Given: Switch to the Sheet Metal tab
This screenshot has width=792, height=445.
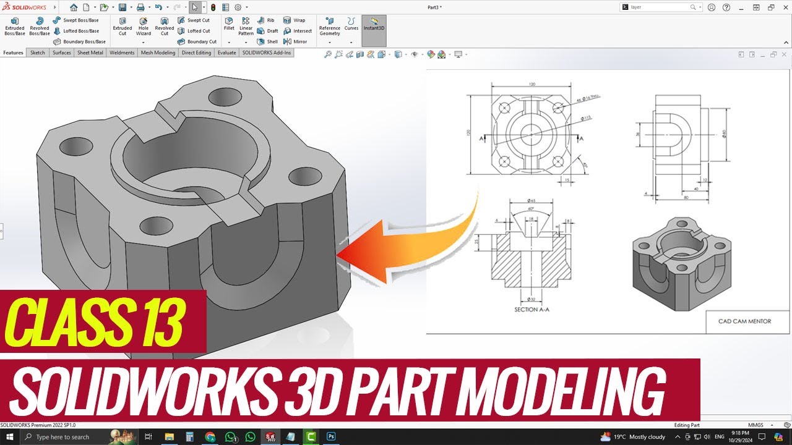Looking at the screenshot, I should (x=90, y=53).
